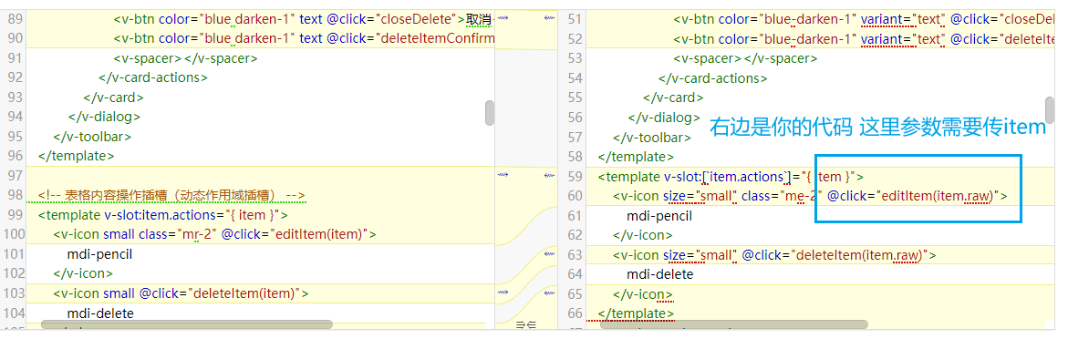Click the template v-slot:item.actions line on left
Screen dimensions: 1068x339
[x=162, y=215]
